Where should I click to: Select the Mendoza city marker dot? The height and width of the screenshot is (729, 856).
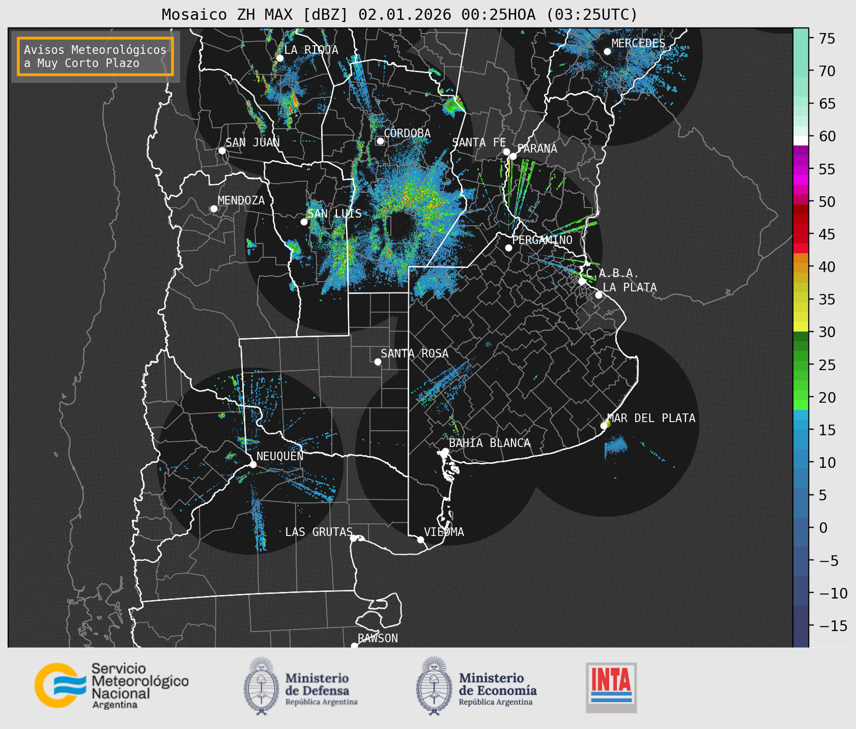214,209
